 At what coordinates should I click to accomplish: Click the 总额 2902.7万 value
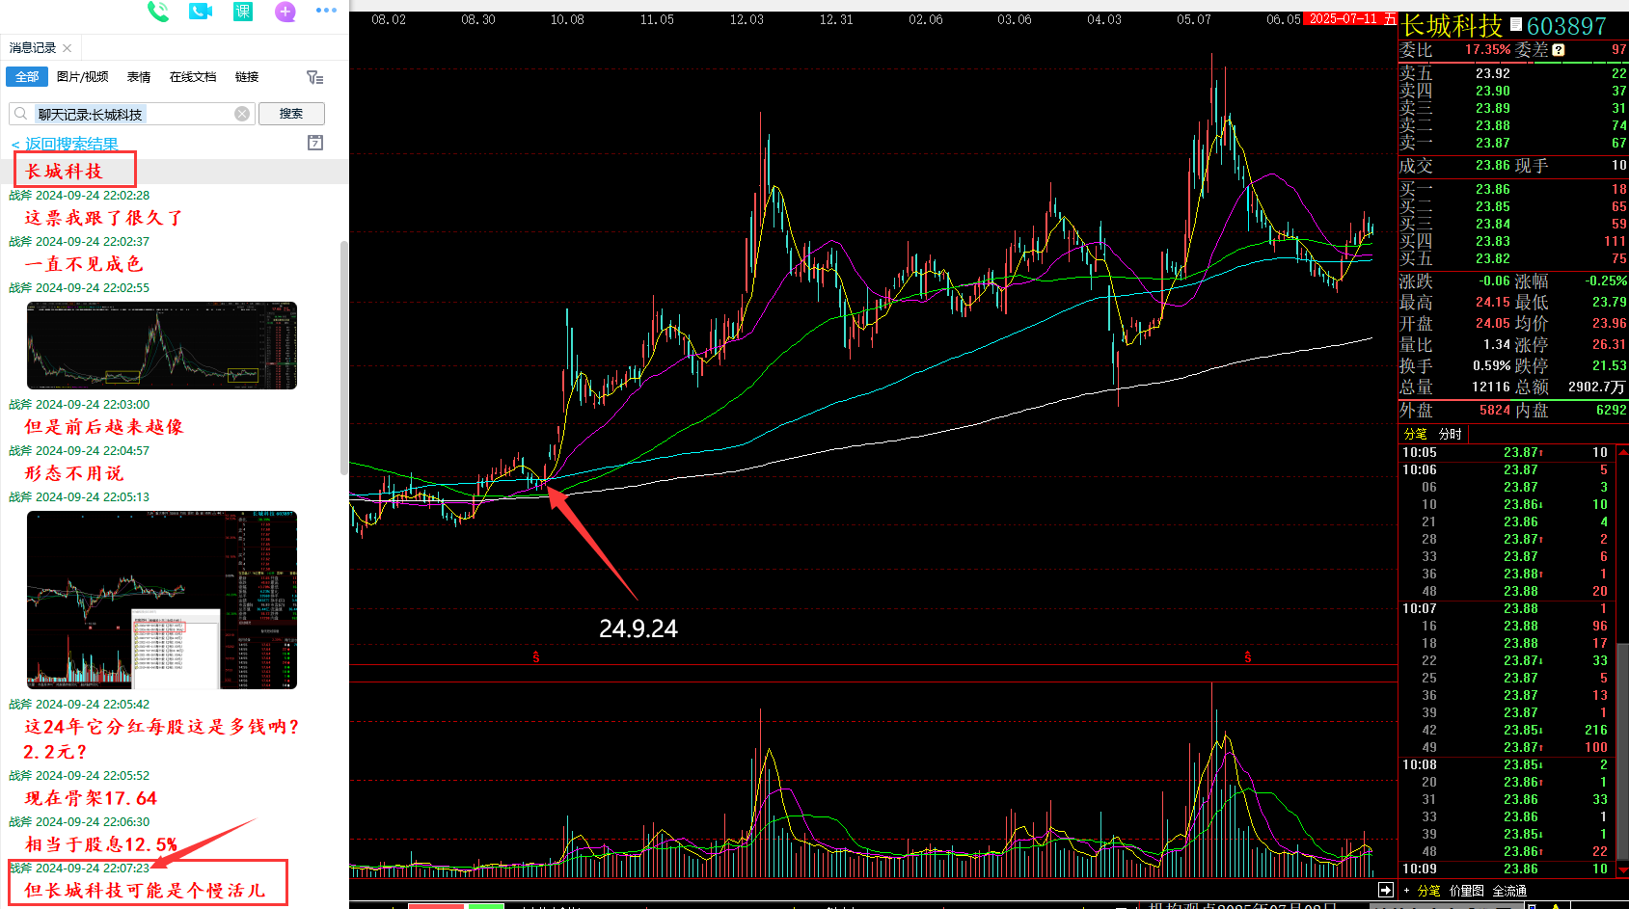tap(1597, 387)
